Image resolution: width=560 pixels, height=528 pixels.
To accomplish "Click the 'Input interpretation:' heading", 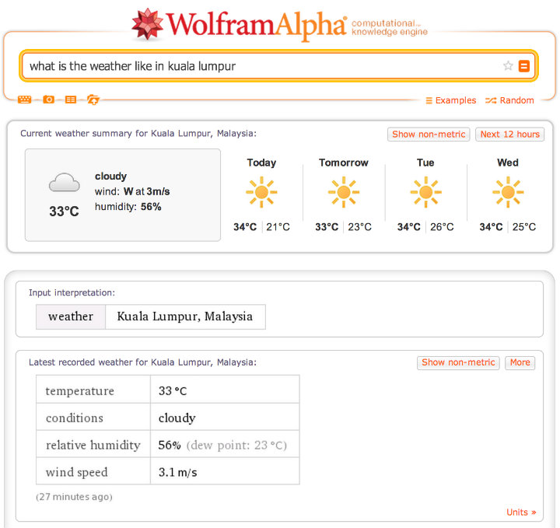I will click(72, 292).
